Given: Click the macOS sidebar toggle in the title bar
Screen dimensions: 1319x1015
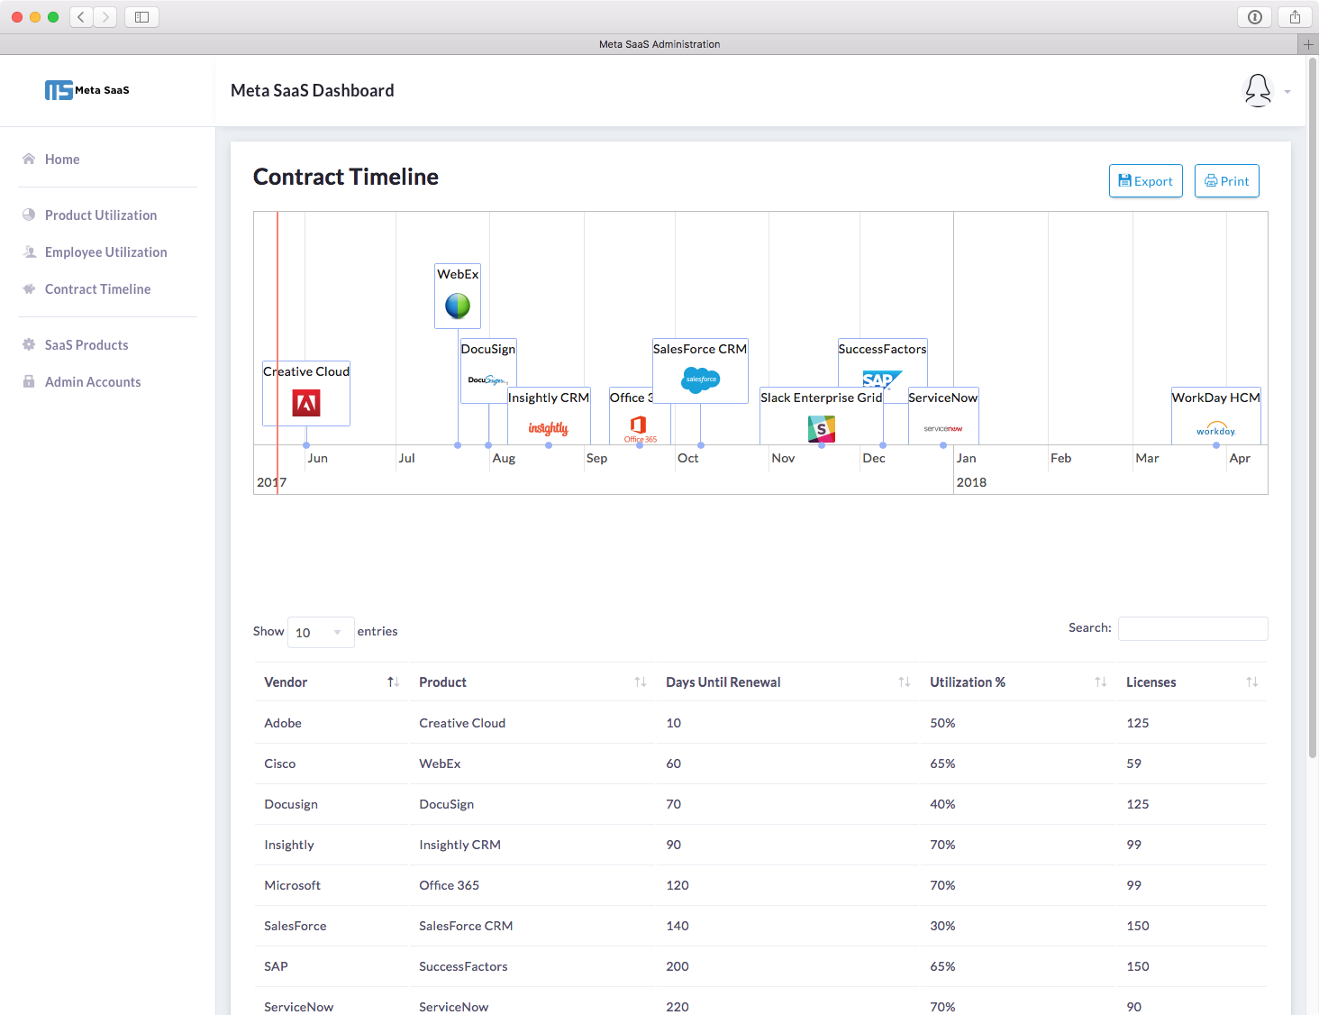Looking at the screenshot, I should pyautogui.click(x=141, y=16).
